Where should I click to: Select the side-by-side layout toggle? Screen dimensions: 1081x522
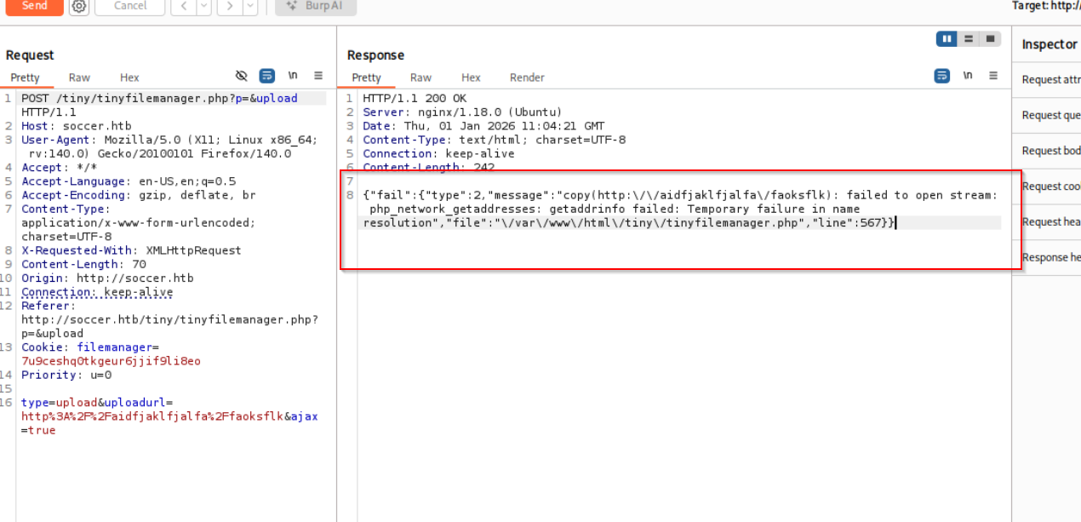click(947, 39)
